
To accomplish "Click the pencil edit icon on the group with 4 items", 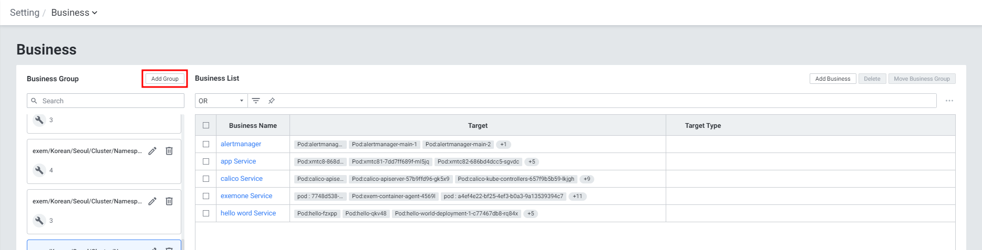I will (x=152, y=151).
